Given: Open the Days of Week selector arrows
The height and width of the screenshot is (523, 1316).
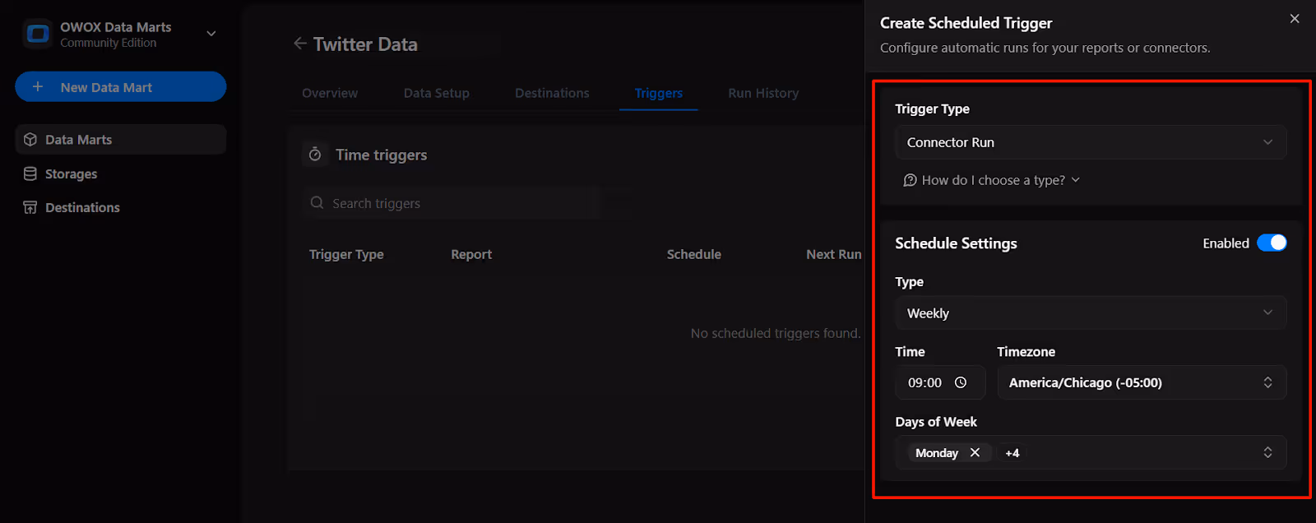Looking at the screenshot, I should 1267,453.
